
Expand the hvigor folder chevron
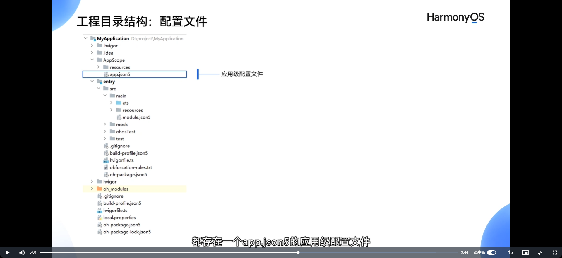[92, 181]
